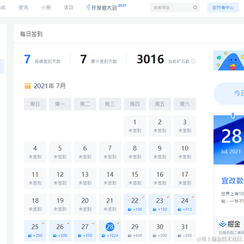Click the search magnifier icon
The height and width of the screenshot is (244, 244).
coord(195,7)
